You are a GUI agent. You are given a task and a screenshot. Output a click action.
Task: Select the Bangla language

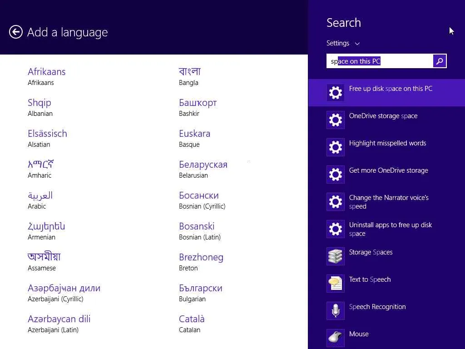190,76
